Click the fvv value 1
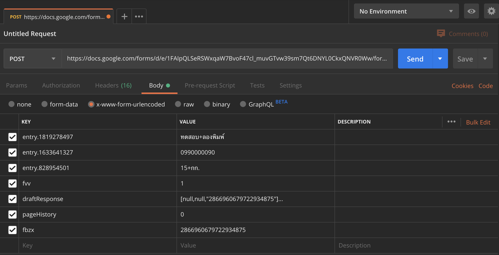Screen dimensions: 499x255 tap(255, 183)
